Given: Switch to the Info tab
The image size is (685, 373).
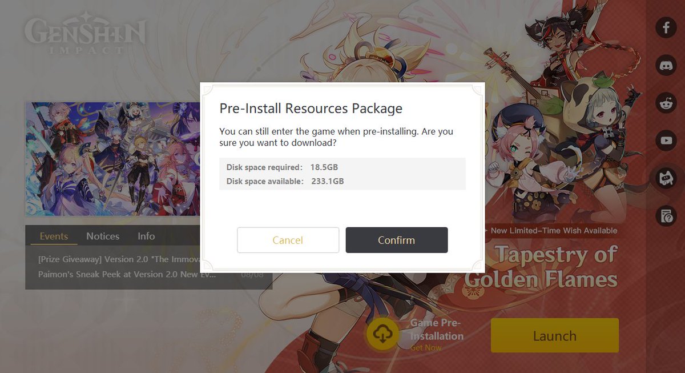Looking at the screenshot, I should [x=146, y=236].
